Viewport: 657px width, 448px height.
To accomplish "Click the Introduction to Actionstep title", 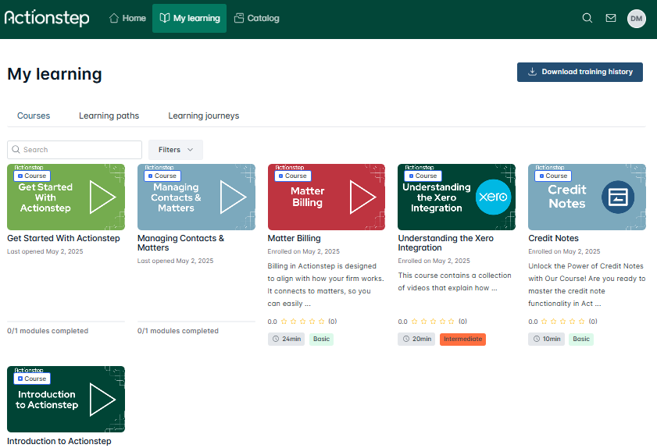I will 59,441.
